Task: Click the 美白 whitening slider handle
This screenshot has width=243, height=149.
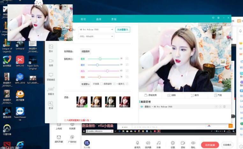Action: (x=107, y=71)
